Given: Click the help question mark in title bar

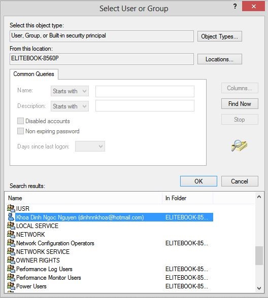Looking at the screenshot, I should 235,7.
